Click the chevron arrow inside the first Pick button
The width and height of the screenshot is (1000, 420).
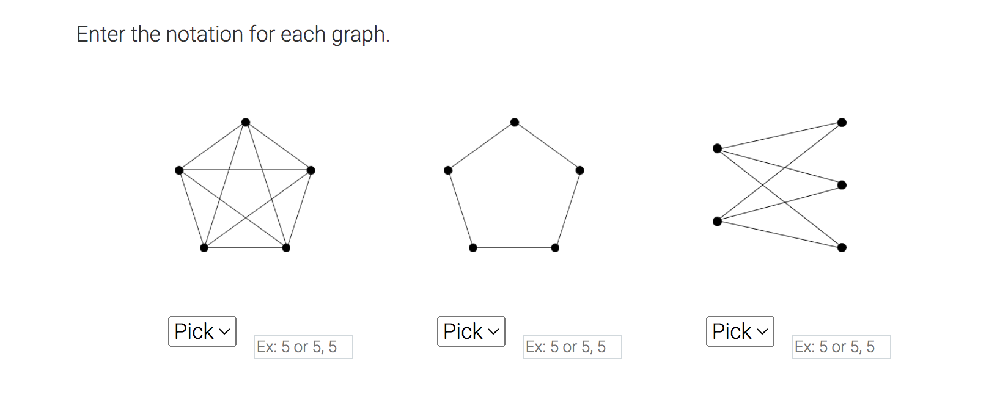224,331
